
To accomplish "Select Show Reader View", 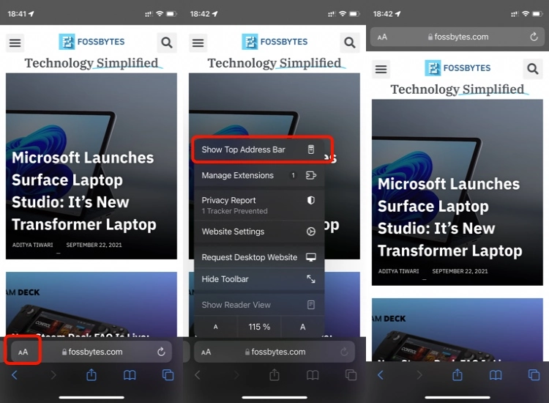I will [259, 305].
